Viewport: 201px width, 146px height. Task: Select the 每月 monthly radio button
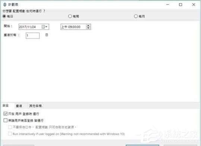pyautogui.click(x=136, y=16)
